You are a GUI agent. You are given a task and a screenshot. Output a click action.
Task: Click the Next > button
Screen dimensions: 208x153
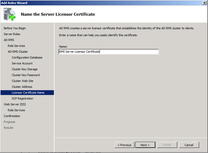coord(145,145)
